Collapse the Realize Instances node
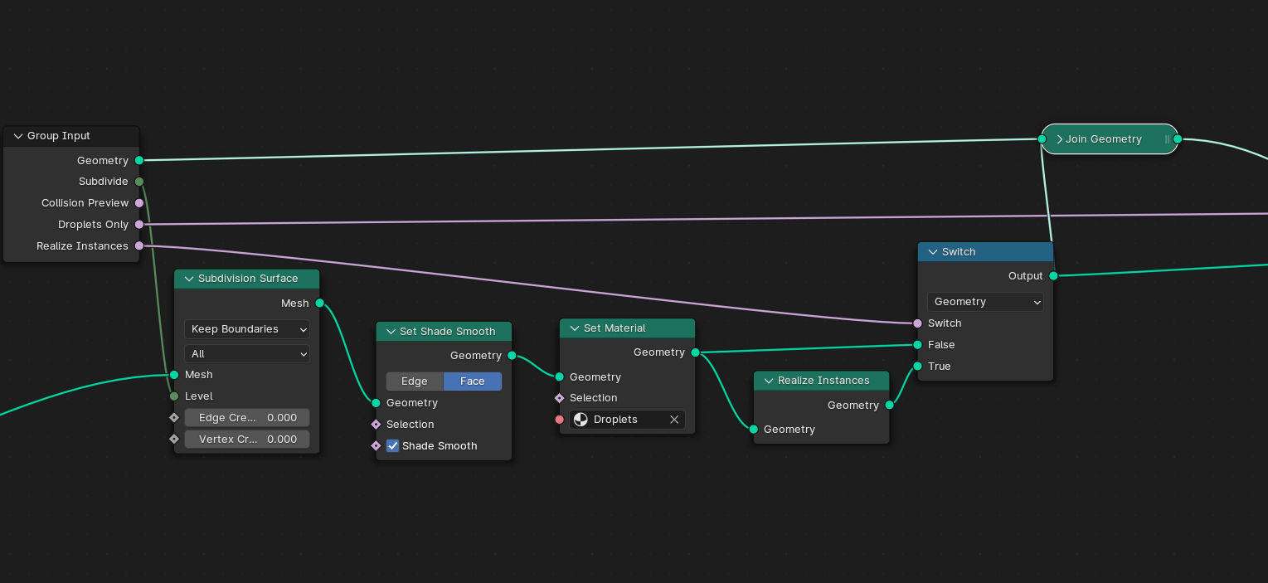 [768, 381]
